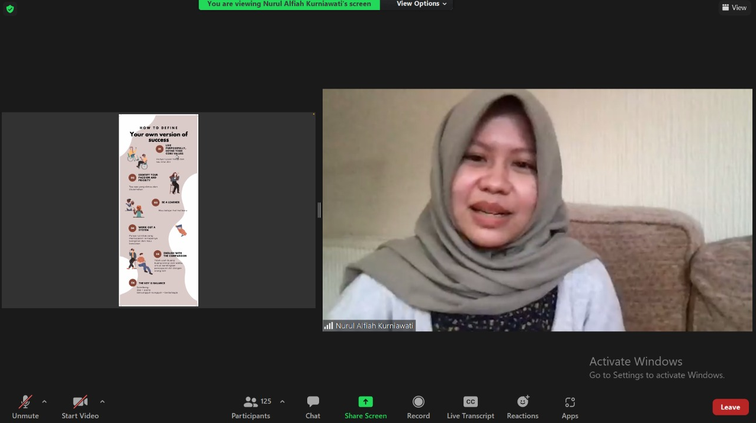
Task: Expand the Participants options chevron
Action: click(282, 401)
